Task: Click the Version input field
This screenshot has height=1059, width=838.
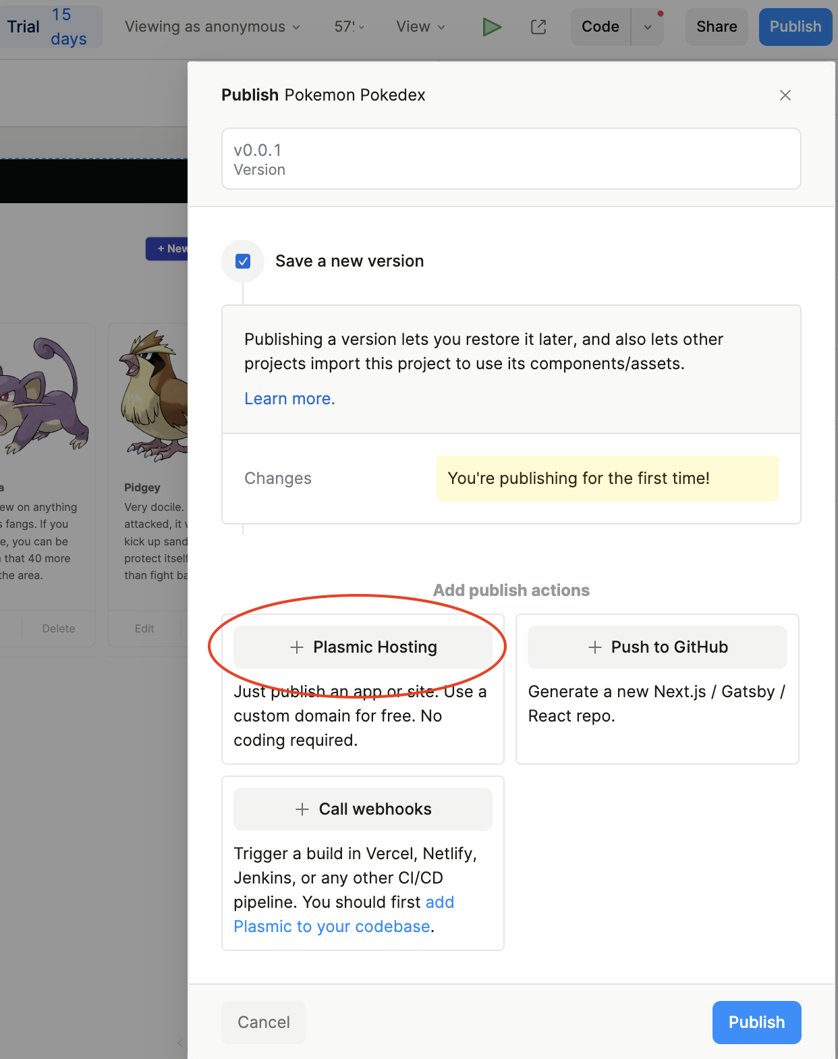Action: (x=511, y=159)
